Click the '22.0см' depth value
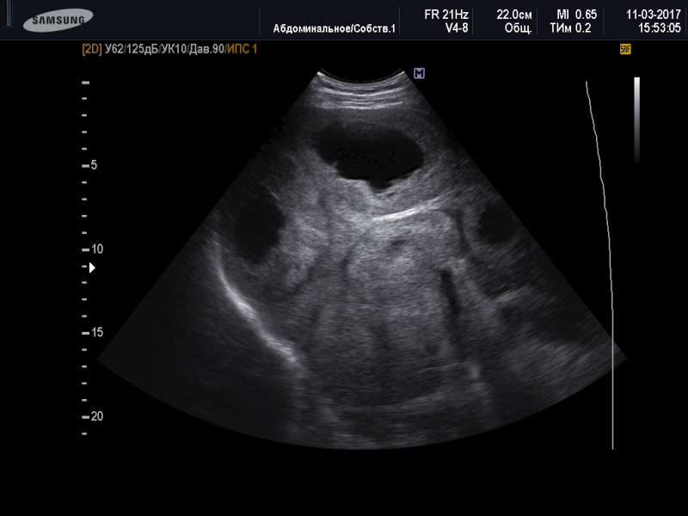The width and height of the screenshot is (688, 516). click(513, 15)
